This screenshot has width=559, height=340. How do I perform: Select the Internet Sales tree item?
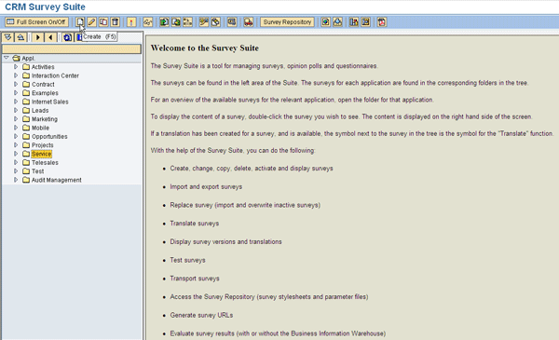click(x=50, y=102)
